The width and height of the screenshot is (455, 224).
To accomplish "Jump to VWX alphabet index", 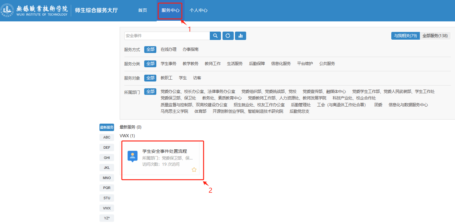I will coord(107,208).
